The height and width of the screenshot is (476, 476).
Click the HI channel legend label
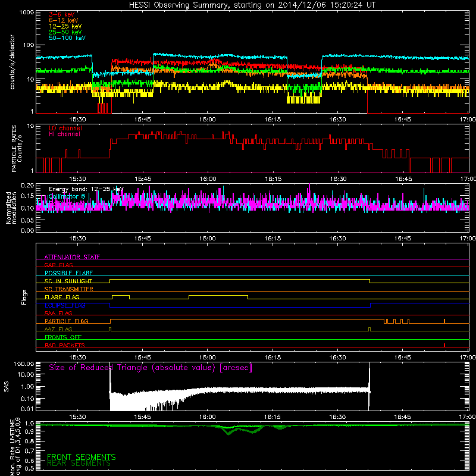(64, 134)
